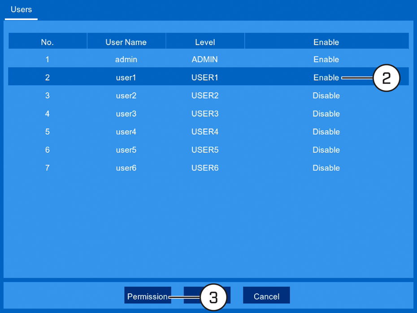Toggle the Enable status for user1
This screenshot has width=417, height=313.
[x=326, y=77]
